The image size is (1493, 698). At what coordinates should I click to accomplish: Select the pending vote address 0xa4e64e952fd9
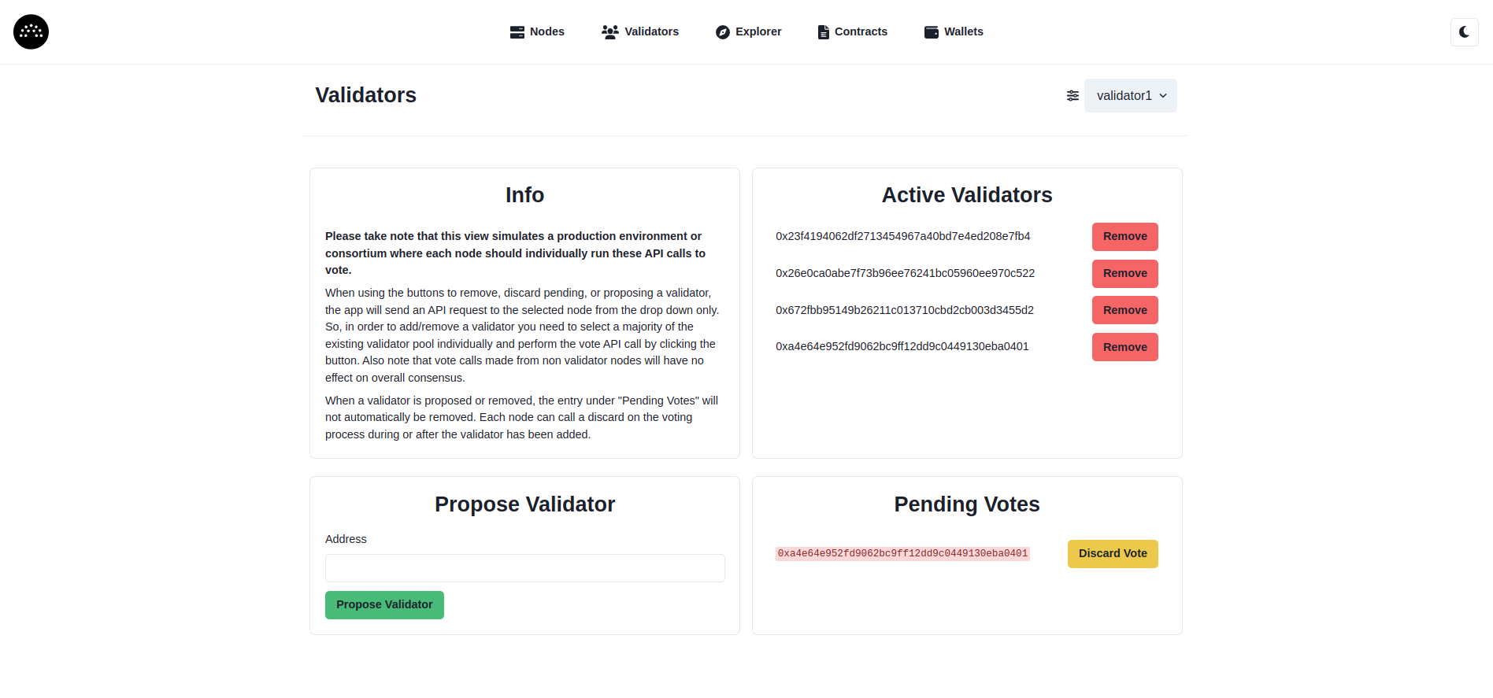902,553
